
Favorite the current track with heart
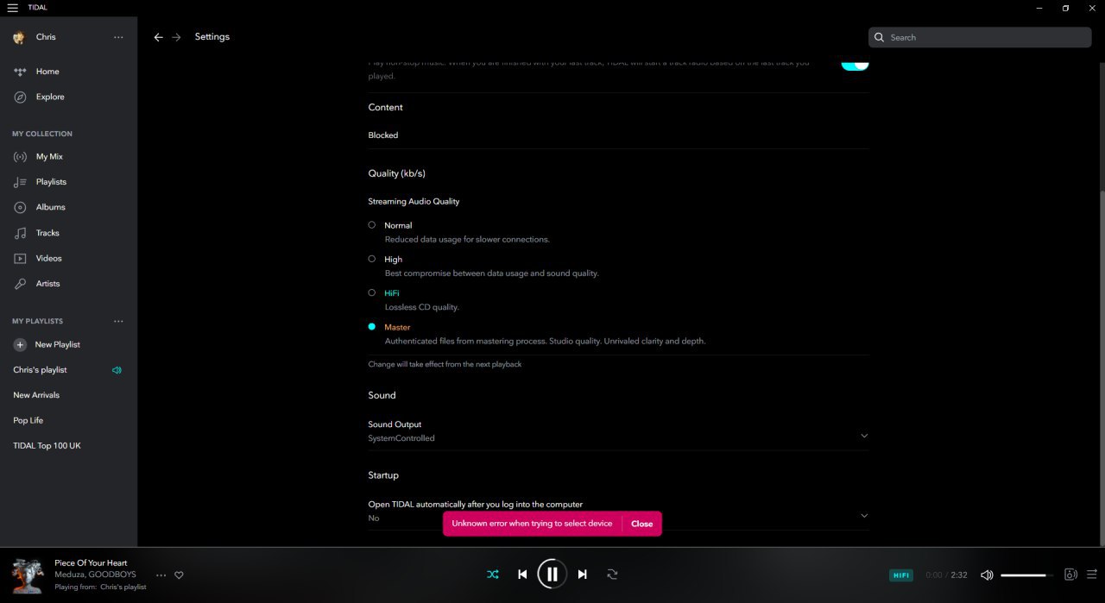180,575
